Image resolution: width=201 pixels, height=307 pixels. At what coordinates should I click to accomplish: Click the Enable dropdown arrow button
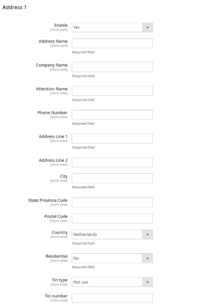[148, 27]
